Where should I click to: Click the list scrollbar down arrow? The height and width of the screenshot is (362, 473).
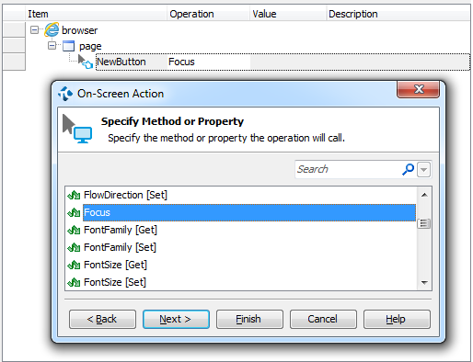point(424,282)
